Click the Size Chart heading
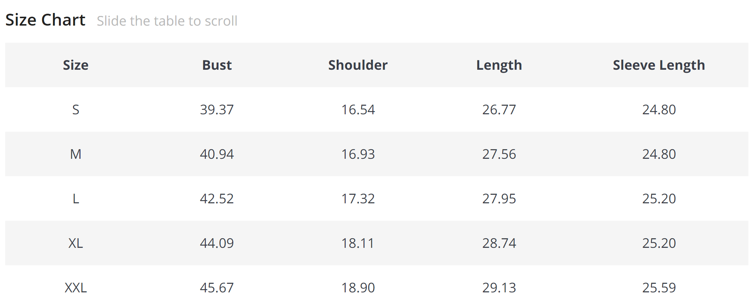The image size is (754, 302). [x=45, y=20]
